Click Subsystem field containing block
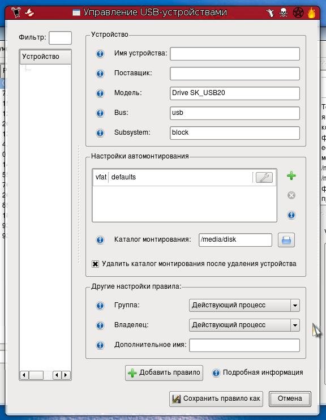 point(235,133)
